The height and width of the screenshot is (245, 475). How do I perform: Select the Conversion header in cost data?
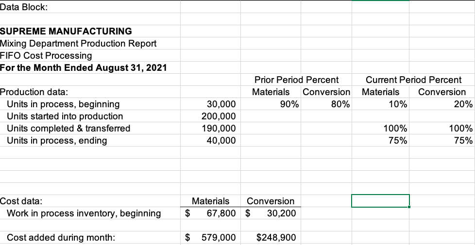271,201
